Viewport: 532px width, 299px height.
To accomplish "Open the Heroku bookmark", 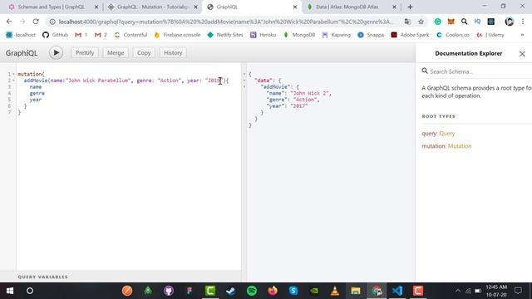I will pyautogui.click(x=263, y=35).
